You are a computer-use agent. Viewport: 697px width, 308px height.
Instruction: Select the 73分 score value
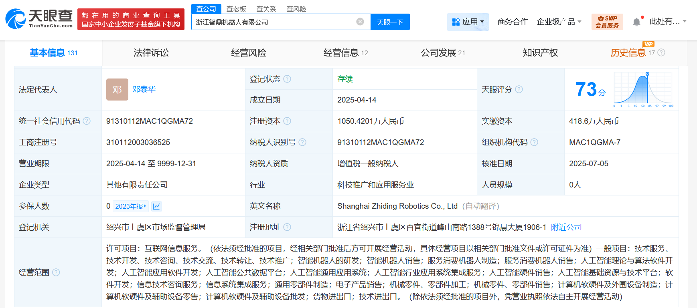pos(590,89)
